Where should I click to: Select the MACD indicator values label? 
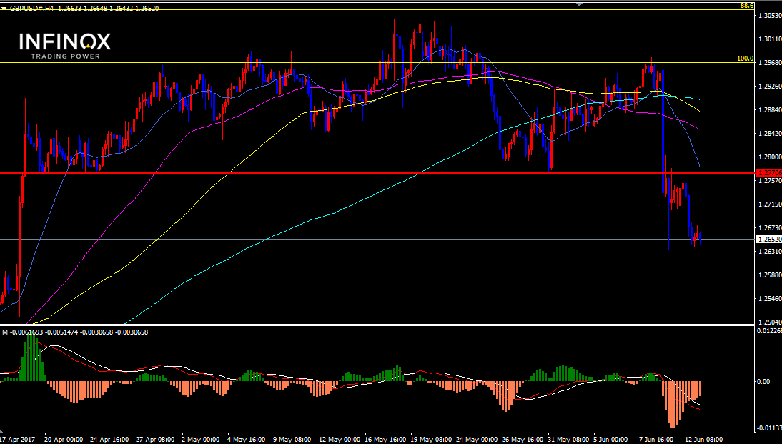click(x=75, y=332)
